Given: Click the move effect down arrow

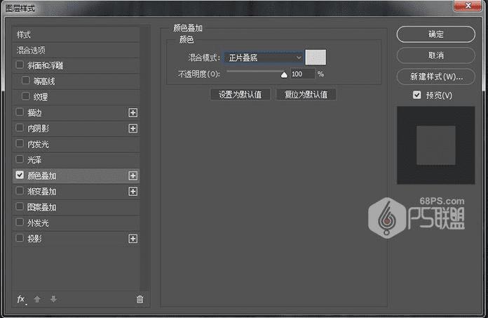Looking at the screenshot, I should point(53,299).
